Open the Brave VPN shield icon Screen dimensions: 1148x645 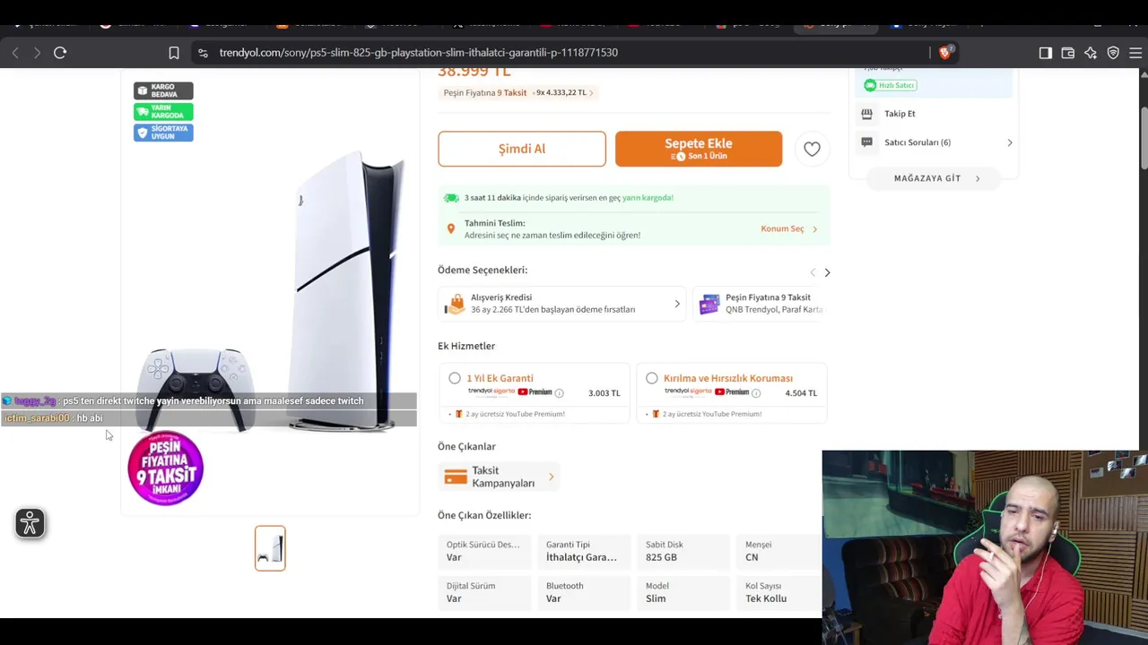1113,53
